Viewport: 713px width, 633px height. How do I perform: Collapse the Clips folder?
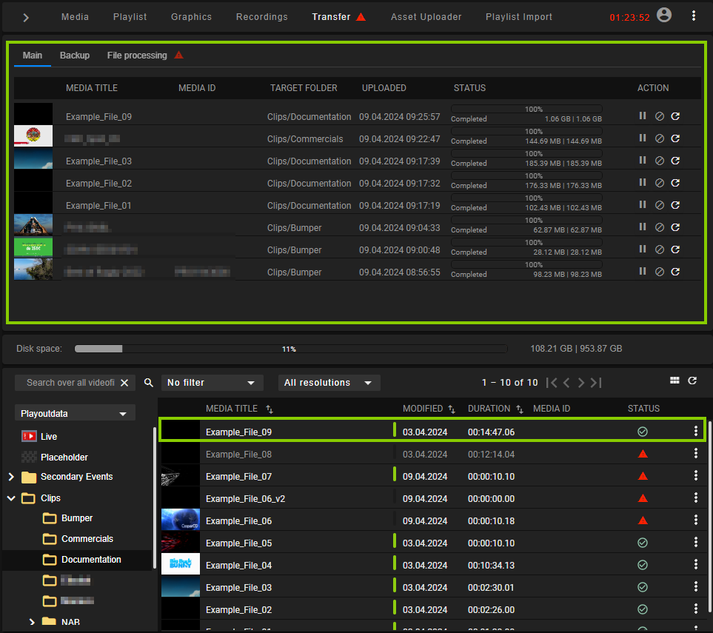tap(10, 498)
